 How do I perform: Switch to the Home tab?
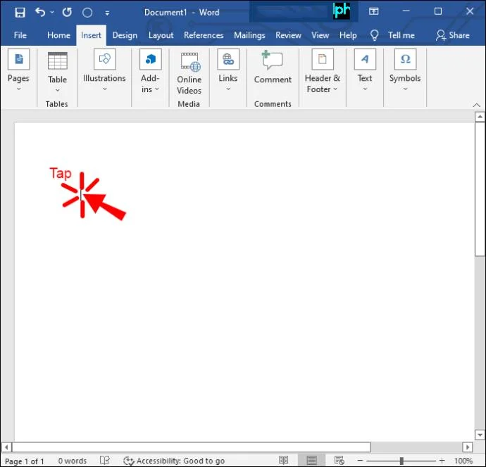pos(58,35)
